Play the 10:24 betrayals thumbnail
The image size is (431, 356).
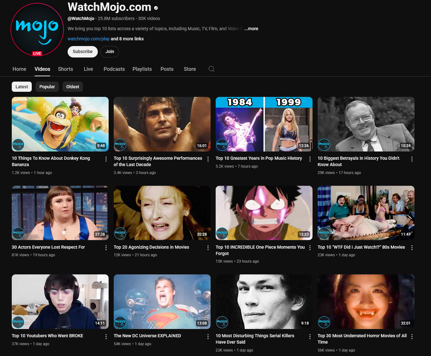click(x=366, y=124)
